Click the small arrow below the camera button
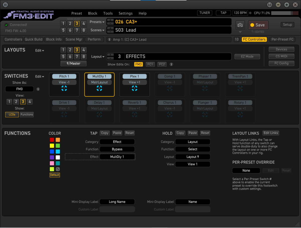Image resolution: width=301 pixels, height=228 pixels. [x=240, y=32]
